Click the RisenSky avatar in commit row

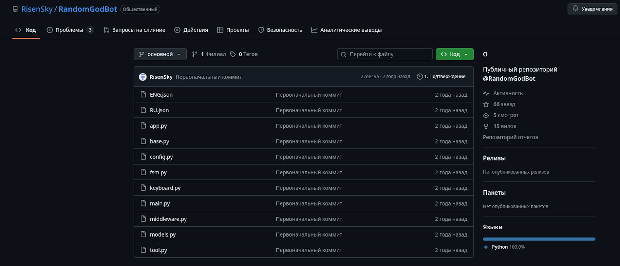pyautogui.click(x=143, y=77)
